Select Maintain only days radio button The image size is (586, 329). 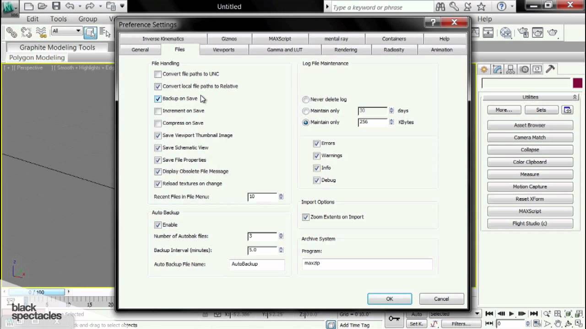click(x=306, y=111)
